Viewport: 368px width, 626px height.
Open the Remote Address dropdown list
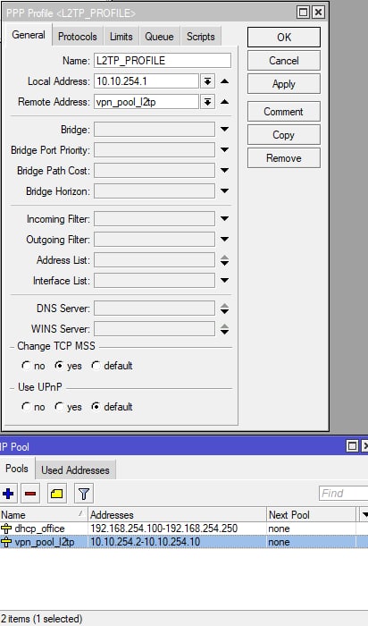(x=207, y=102)
